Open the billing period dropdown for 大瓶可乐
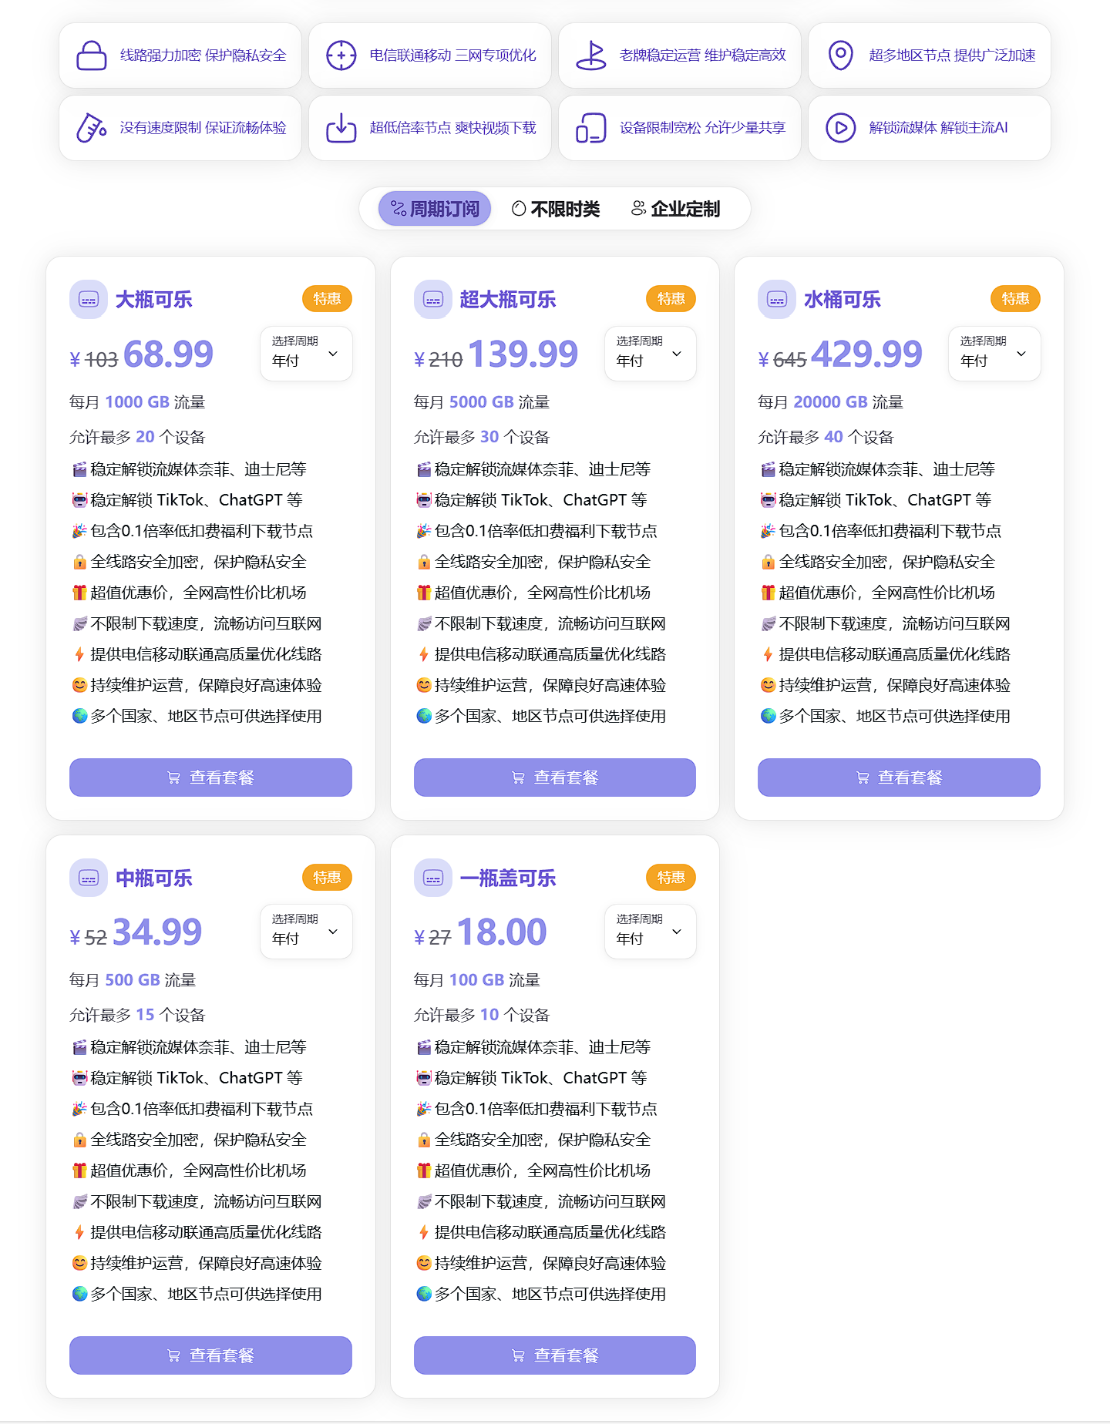The width and height of the screenshot is (1110, 1424). 306,354
